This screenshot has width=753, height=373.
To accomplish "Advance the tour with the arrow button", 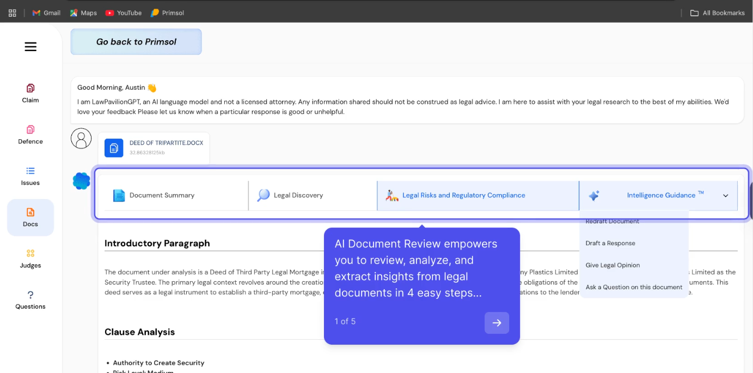I will tap(497, 323).
